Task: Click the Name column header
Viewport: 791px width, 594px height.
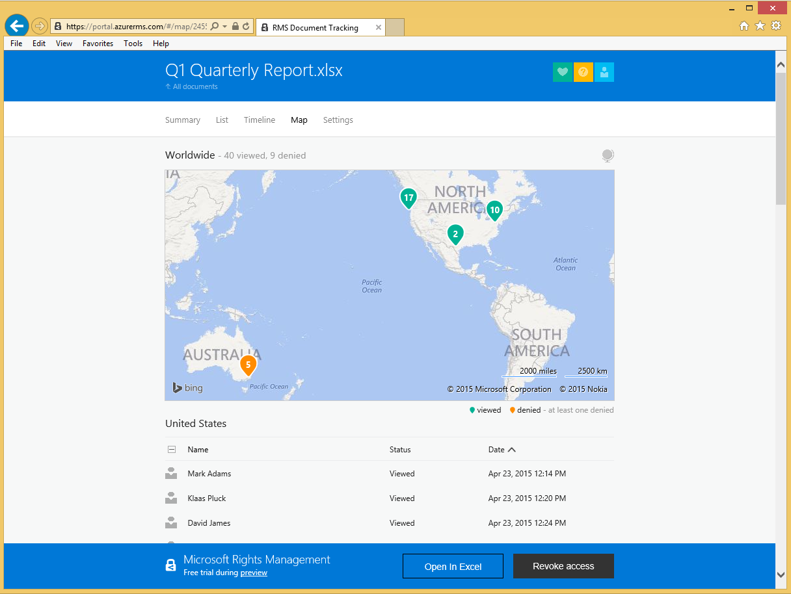Action: pos(198,450)
